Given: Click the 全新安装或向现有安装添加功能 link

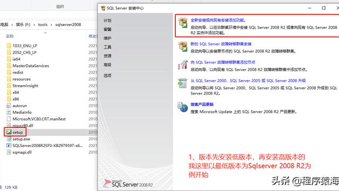Looking at the screenshot, I should [x=218, y=20].
